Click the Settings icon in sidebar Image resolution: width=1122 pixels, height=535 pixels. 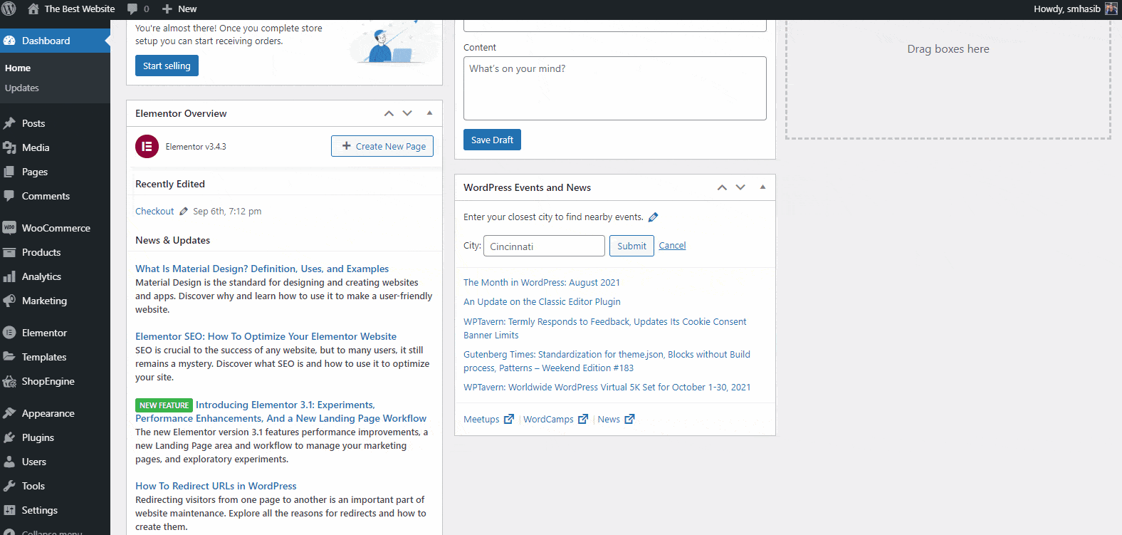coord(9,510)
